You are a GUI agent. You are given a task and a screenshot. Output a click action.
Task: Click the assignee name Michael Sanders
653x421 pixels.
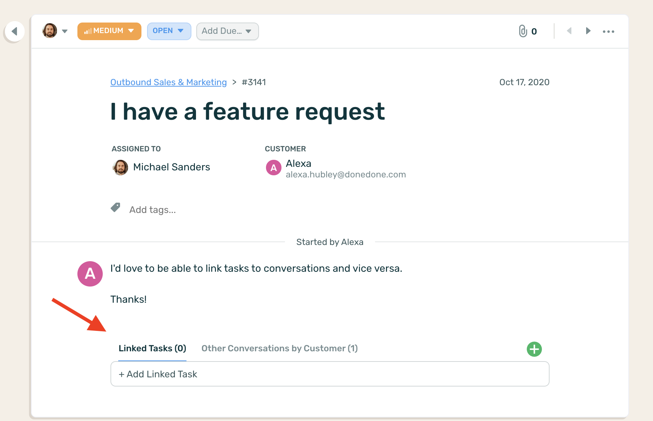[171, 167]
